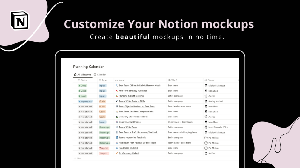Open Goals type tag of Teams Write Goals + OKRs
The image size is (300, 168).
pos(102,101)
